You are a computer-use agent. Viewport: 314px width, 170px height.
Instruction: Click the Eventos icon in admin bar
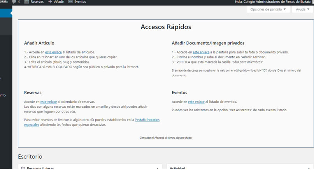[x=70, y=2]
